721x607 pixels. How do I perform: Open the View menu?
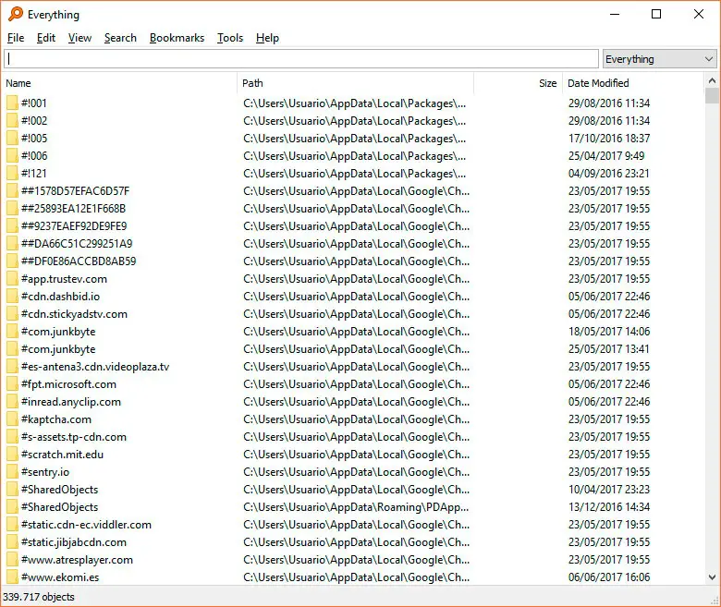(79, 38)
